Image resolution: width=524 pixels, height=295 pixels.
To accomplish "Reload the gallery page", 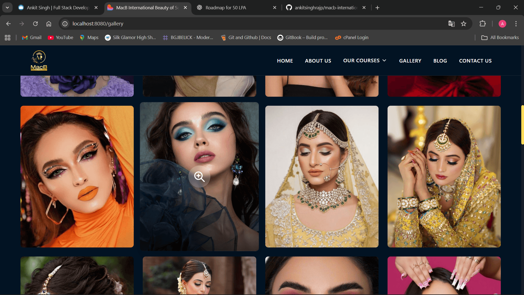I will click(x=35, y=24).
